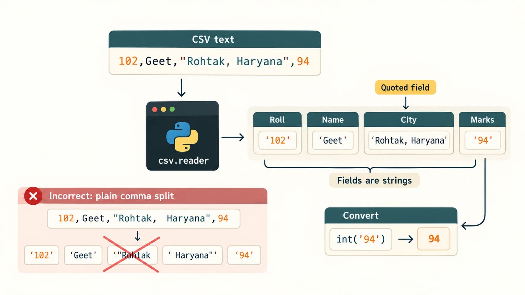Click the Python logo icon

(x=182, y=137)
